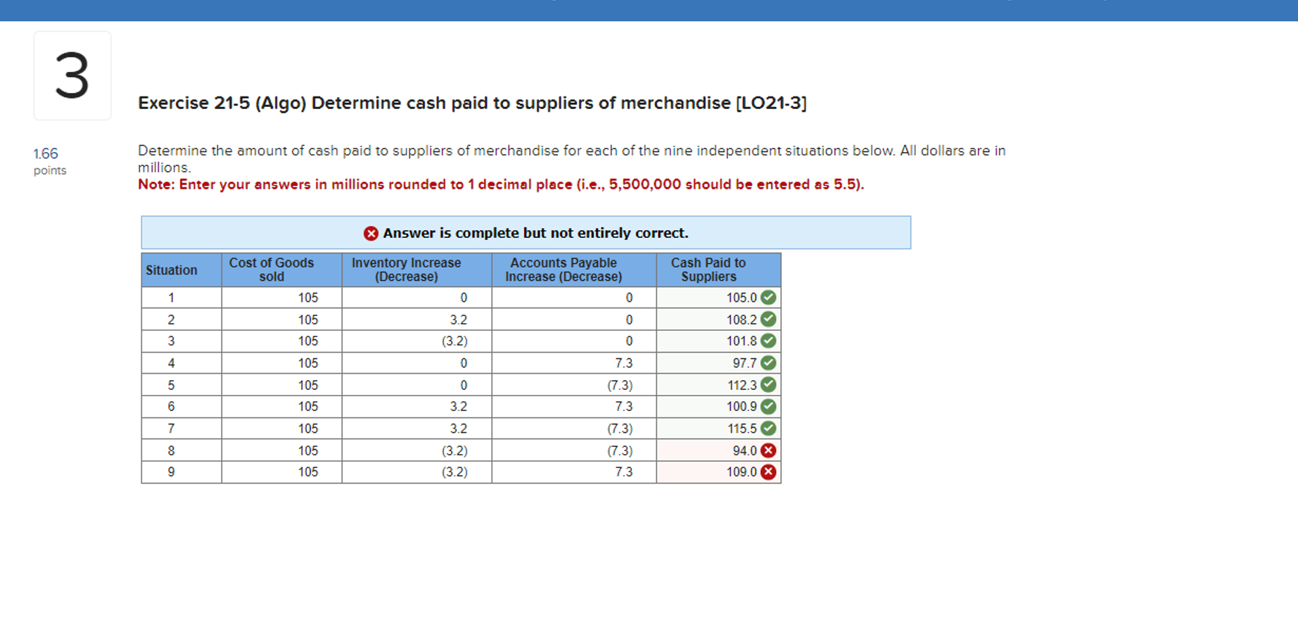Image resolution: width=1298 pixels, height=618 pixels.
Task: Click the 7.3 accounts payable value in situation 9
Action: (623, 472)
